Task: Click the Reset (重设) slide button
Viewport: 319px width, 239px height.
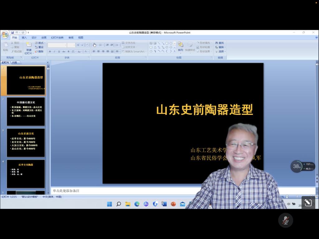Action: click(40, 47)
